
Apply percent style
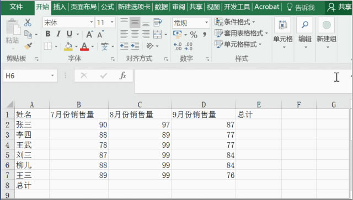pos(194,35)
